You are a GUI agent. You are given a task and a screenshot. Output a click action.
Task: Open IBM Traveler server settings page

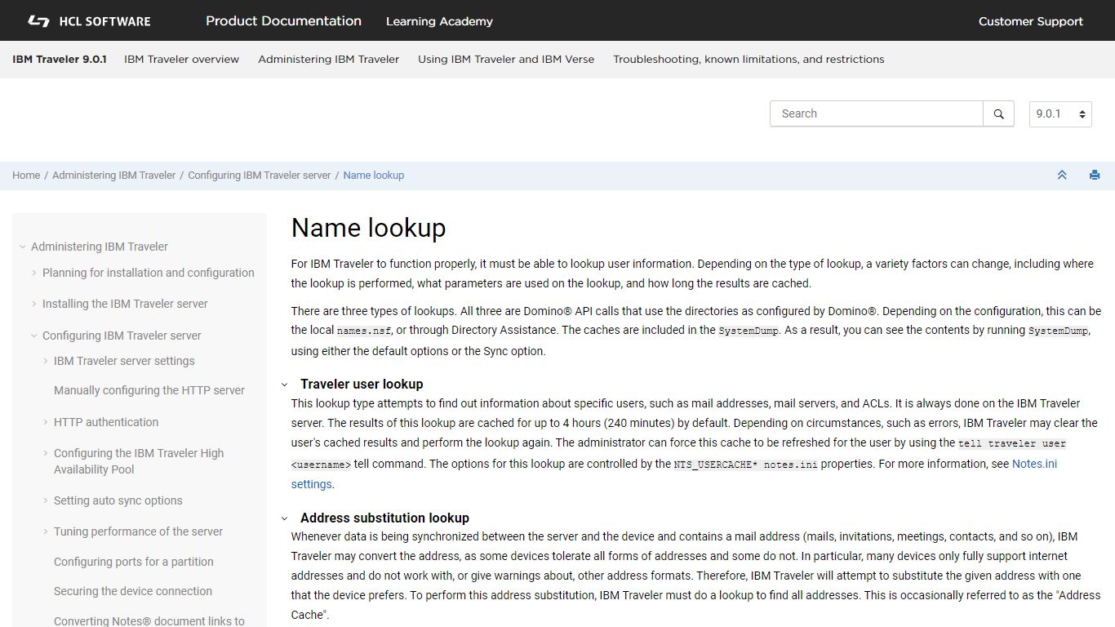coord(124,361)
